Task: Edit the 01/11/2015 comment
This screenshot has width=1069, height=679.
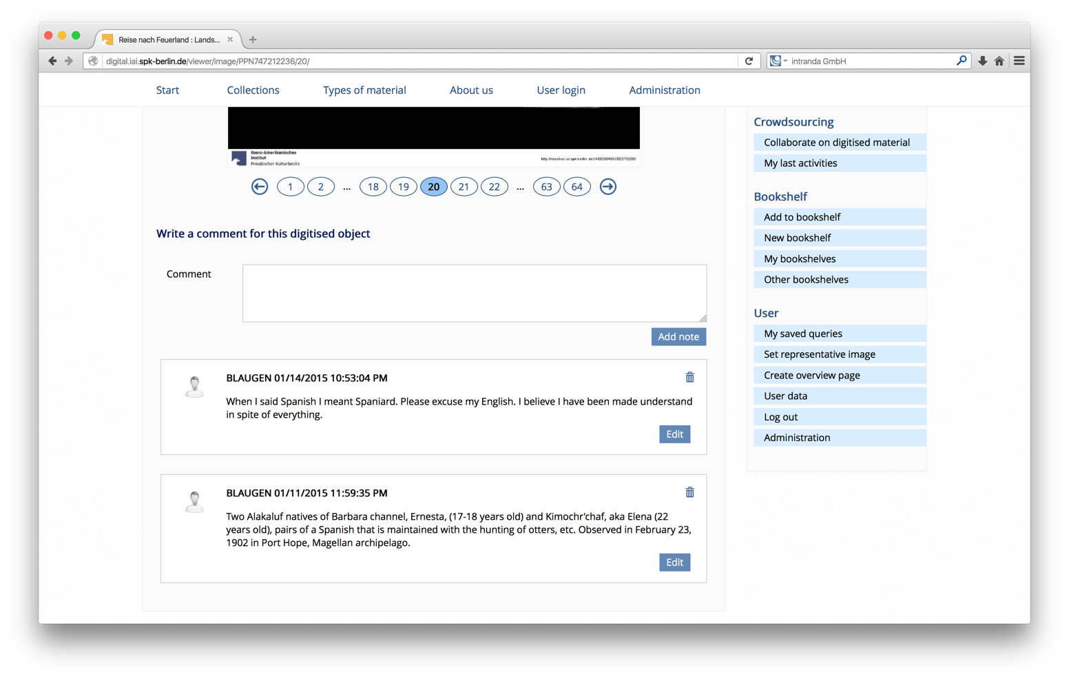Action: pyautogui.click(x=674, y=563)
